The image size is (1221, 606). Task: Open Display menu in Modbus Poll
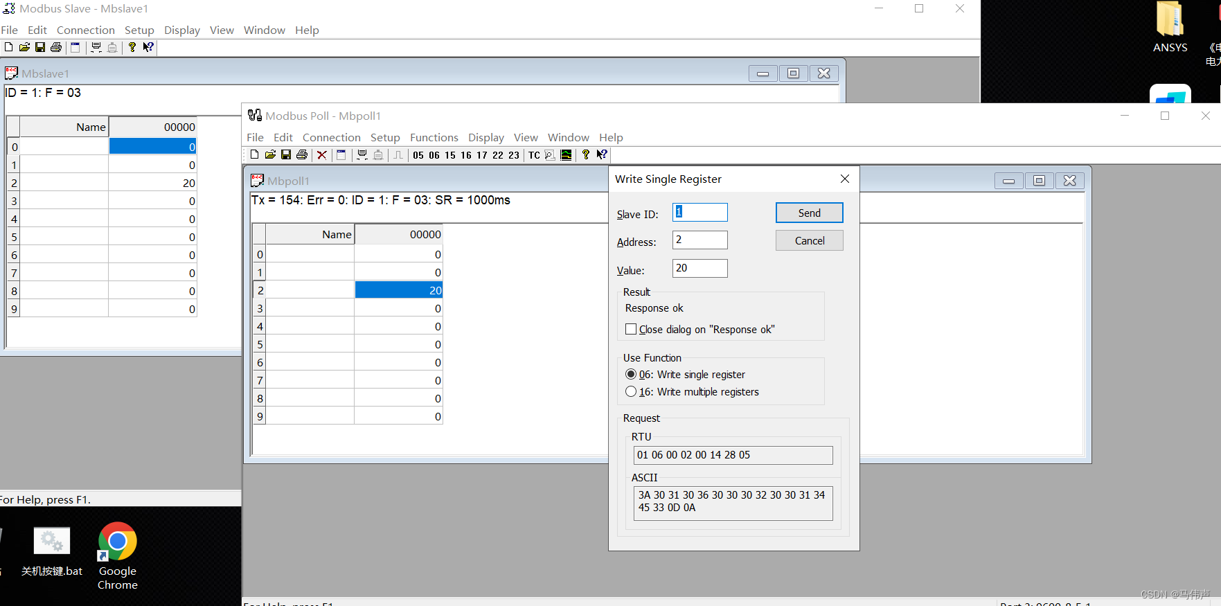(x=485, y=137)
